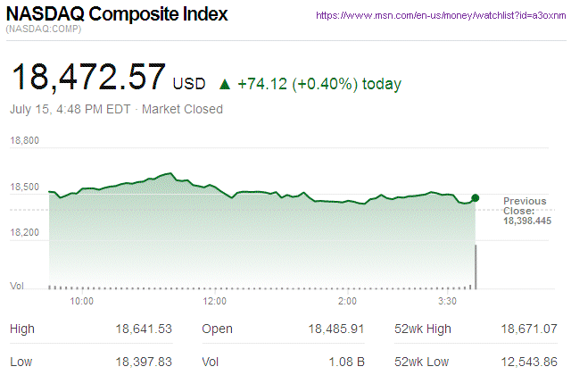Click the 18,472.57 index price
This screenshot has width=571, height=375.
(x=87, y=78)
